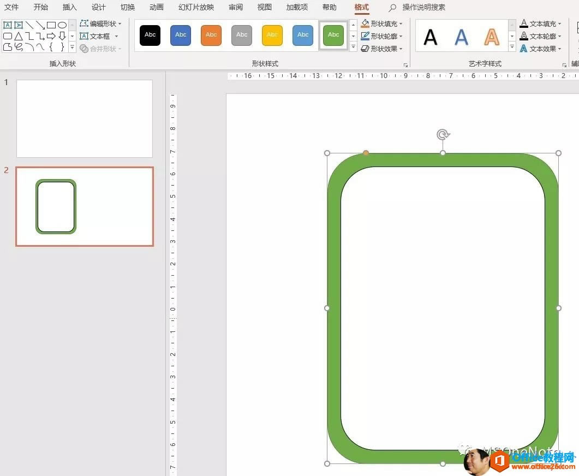
Task: Select the right arrow shape tool
Action: click(51, 36)
